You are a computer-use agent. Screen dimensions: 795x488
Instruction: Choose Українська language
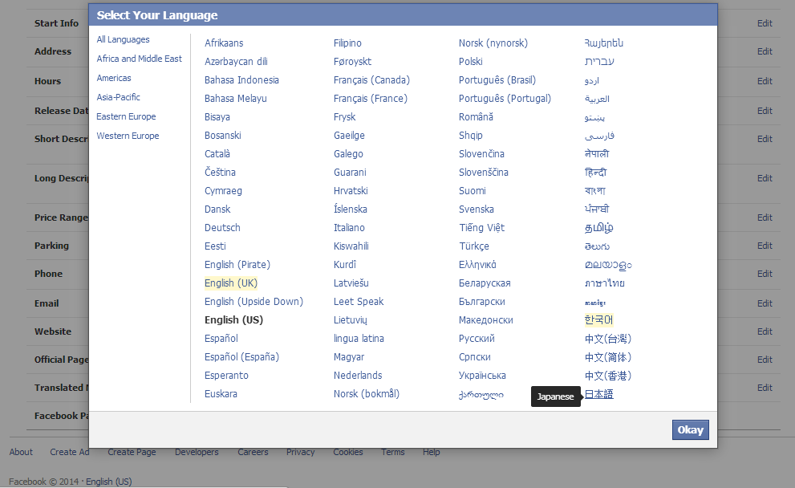pyautogui.click(x=482, y=376)
